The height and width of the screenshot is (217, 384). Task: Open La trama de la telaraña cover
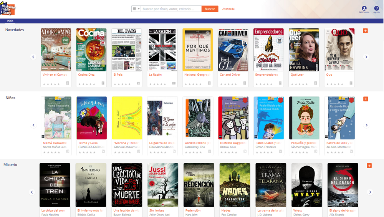[271, 185]
